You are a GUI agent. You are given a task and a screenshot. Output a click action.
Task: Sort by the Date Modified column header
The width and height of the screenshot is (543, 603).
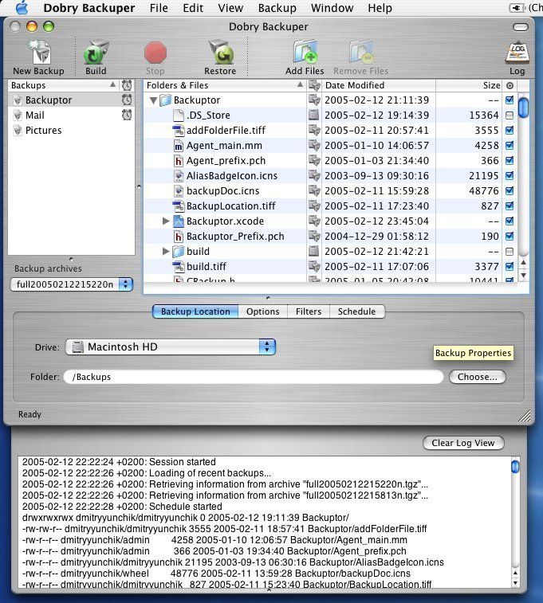(379, 85)
